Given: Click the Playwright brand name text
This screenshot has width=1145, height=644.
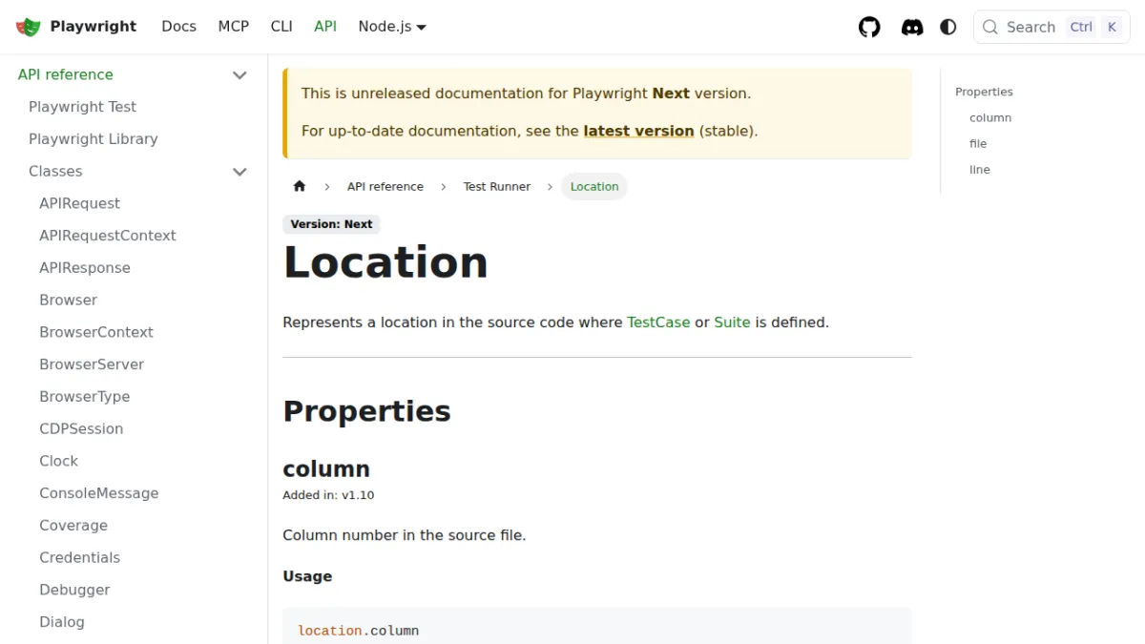Looking at the screenshot, I should click(x=94, y=27).
